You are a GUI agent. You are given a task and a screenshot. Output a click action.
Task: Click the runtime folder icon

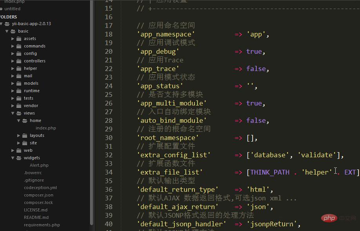coord(19,91)
